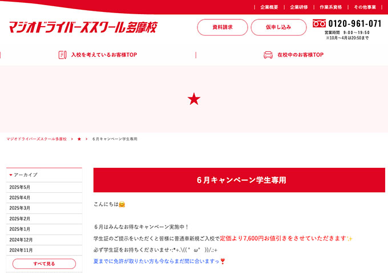Click the 仮申し込み button
The image size is (388, 273).
[278, 27]
